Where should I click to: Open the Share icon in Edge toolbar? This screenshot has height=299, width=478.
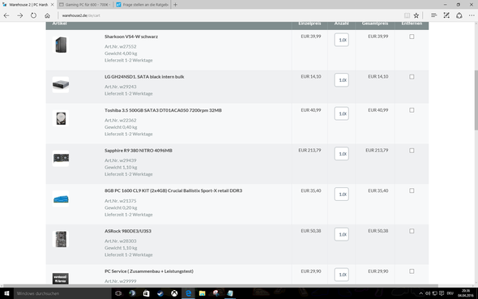click(x=459, y=15)
